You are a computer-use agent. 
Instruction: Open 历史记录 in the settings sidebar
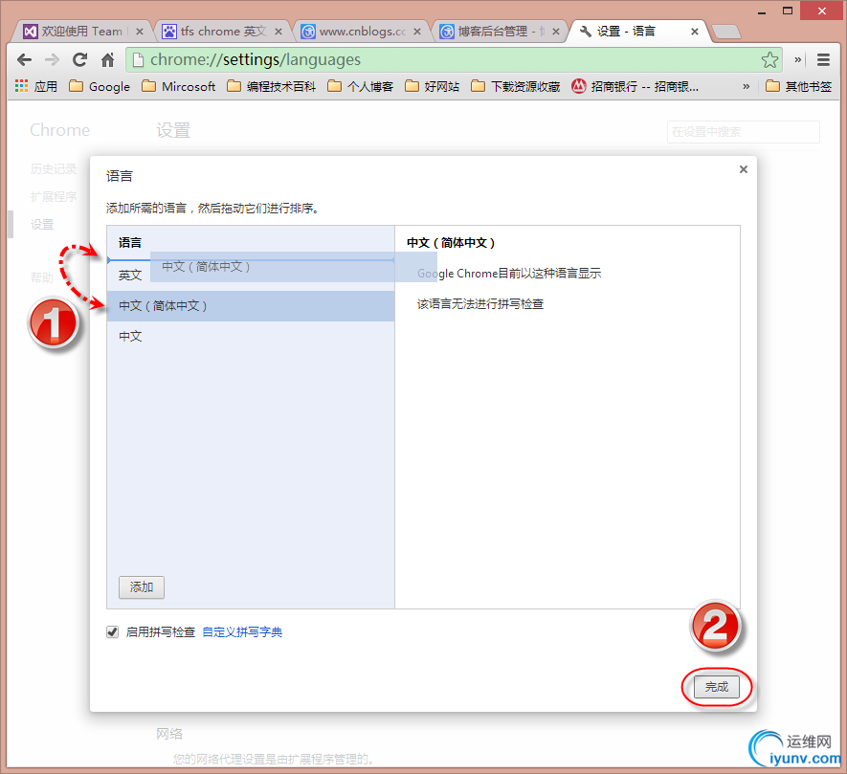54,169
